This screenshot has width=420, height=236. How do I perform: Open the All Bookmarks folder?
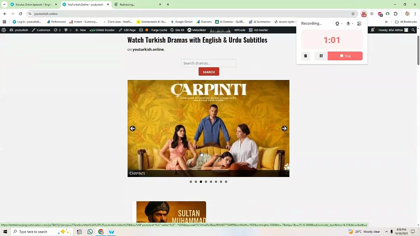tap(406, 22)
